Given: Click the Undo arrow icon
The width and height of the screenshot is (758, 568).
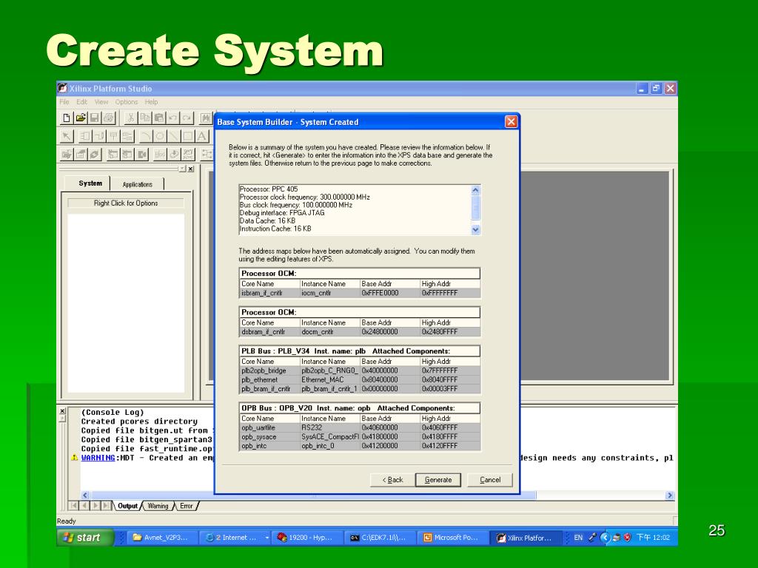Looking at the screenshot, I should point(172,118).
